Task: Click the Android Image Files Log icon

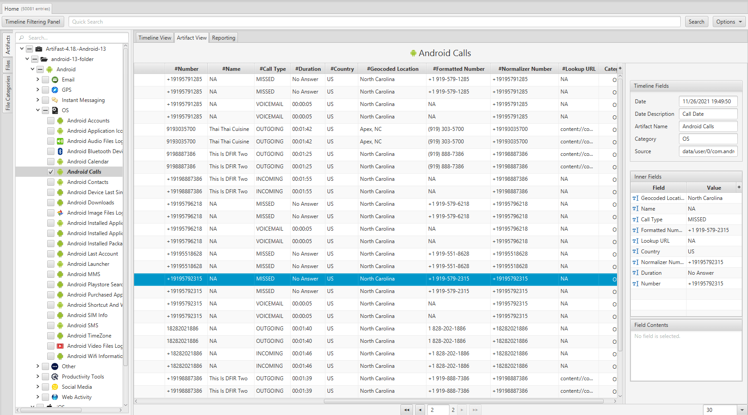Action: [60, 213]
